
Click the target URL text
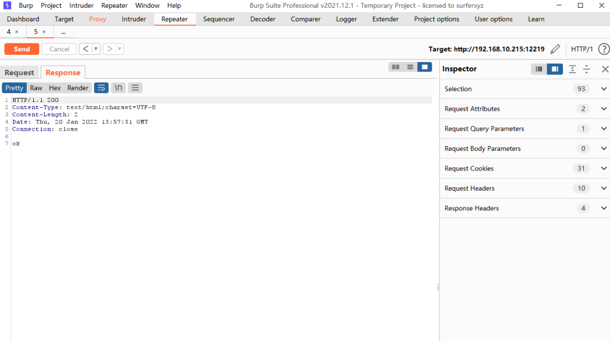point(499,49)
